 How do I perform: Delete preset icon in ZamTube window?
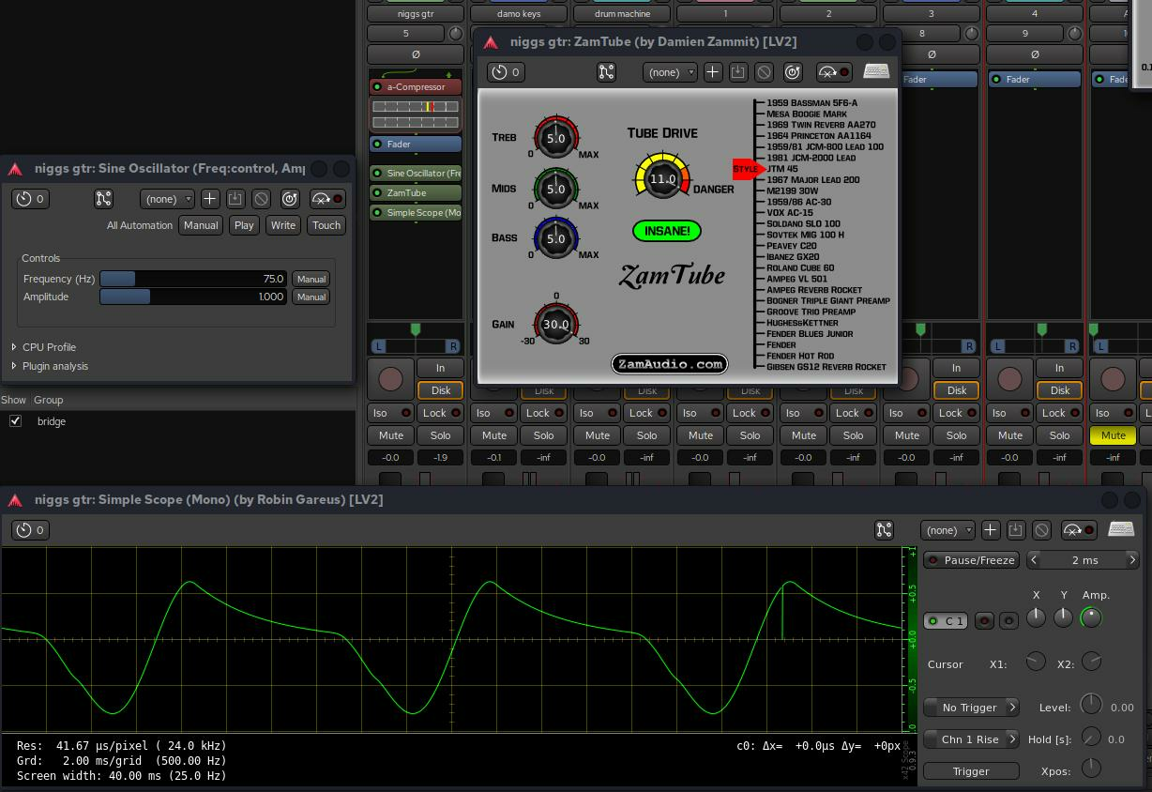point(765,72)
